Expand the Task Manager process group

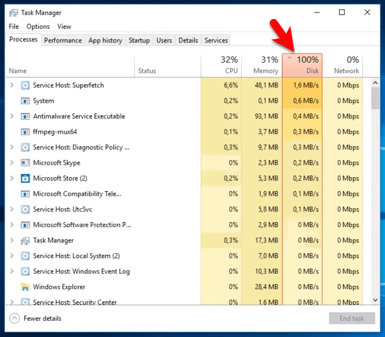pos(12,240)
